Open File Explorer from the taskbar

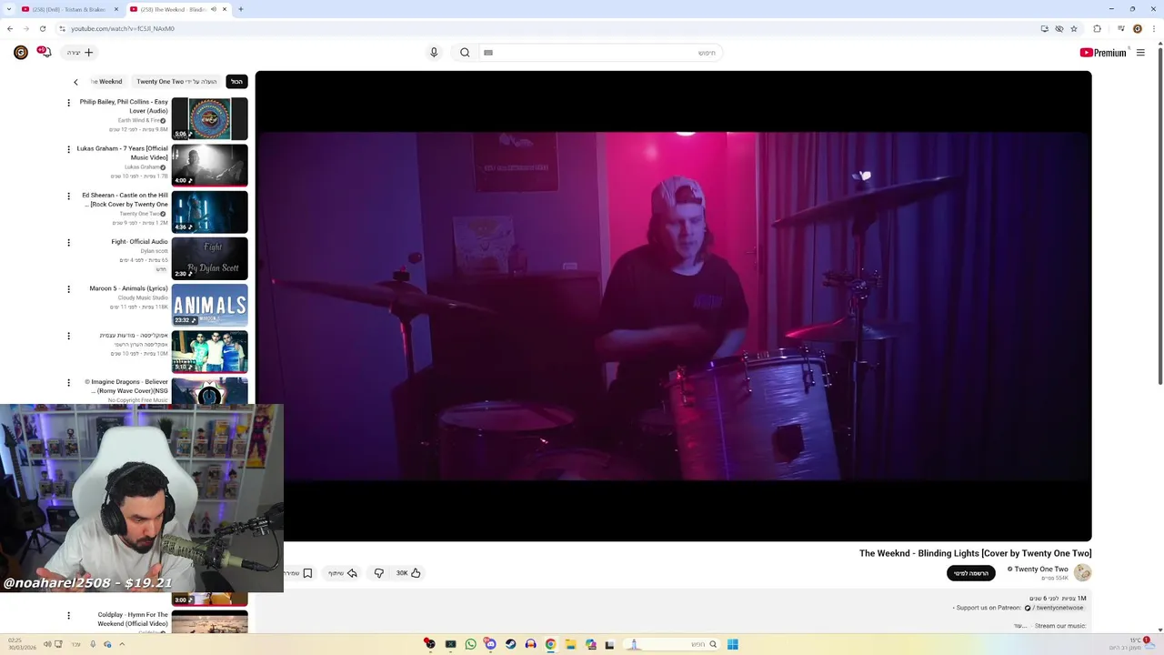point(570,644)
